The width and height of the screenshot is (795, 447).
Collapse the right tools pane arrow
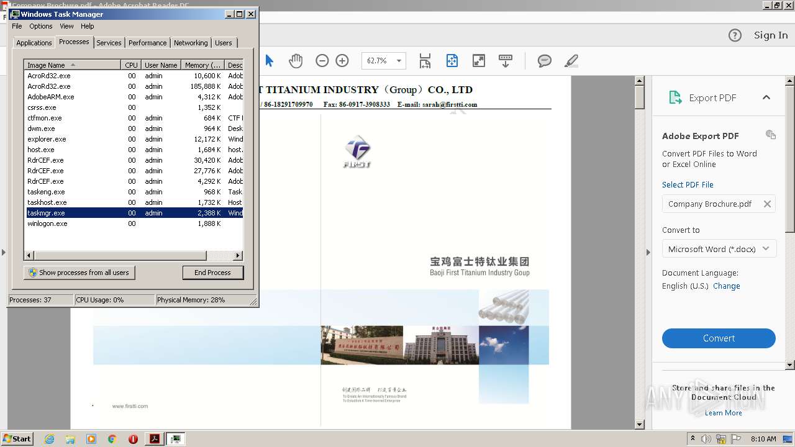click(x=648, y=252)
